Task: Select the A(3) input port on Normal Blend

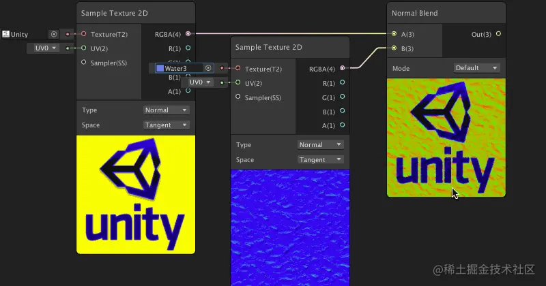Action: [394, 34]
